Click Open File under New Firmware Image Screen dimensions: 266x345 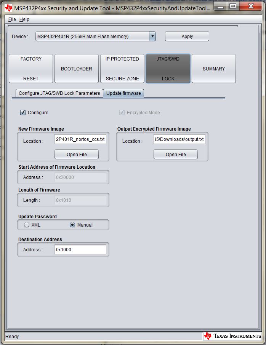point(77,155)
